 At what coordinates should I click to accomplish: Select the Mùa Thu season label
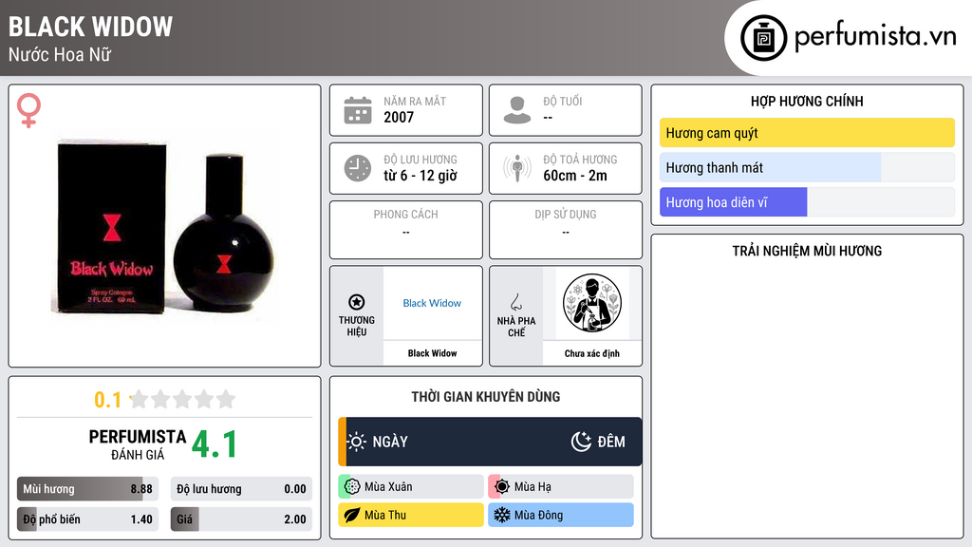pyautogui.click(x=385, y=515)
